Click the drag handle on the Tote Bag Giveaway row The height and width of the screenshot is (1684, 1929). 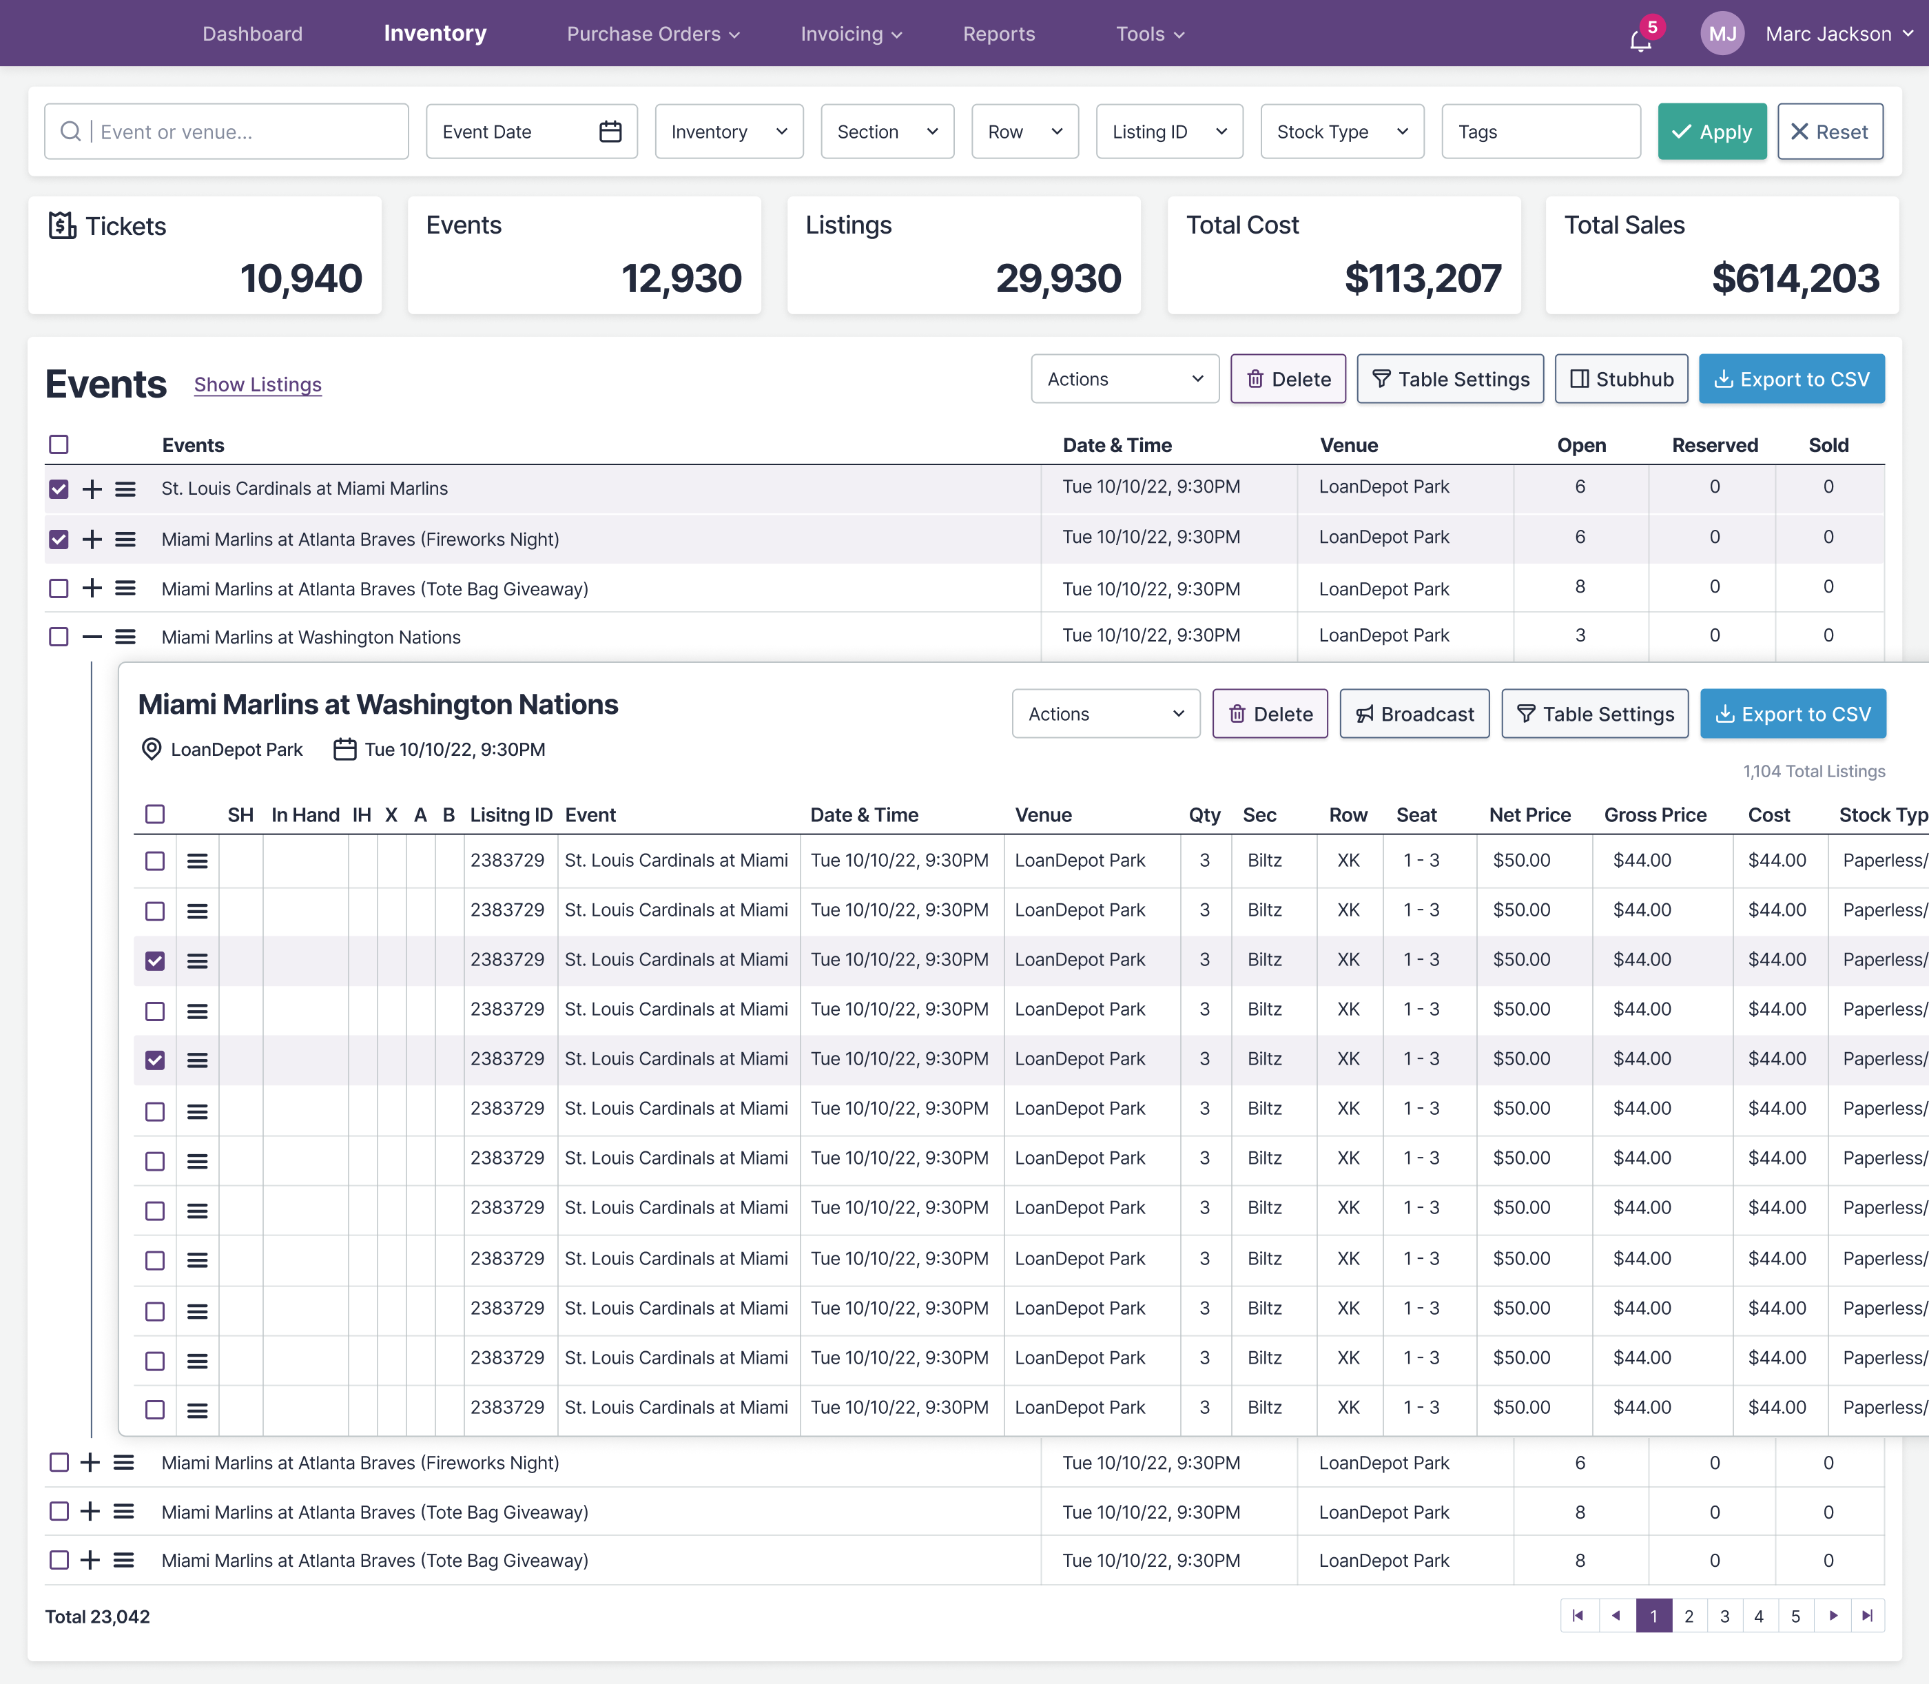125,588
